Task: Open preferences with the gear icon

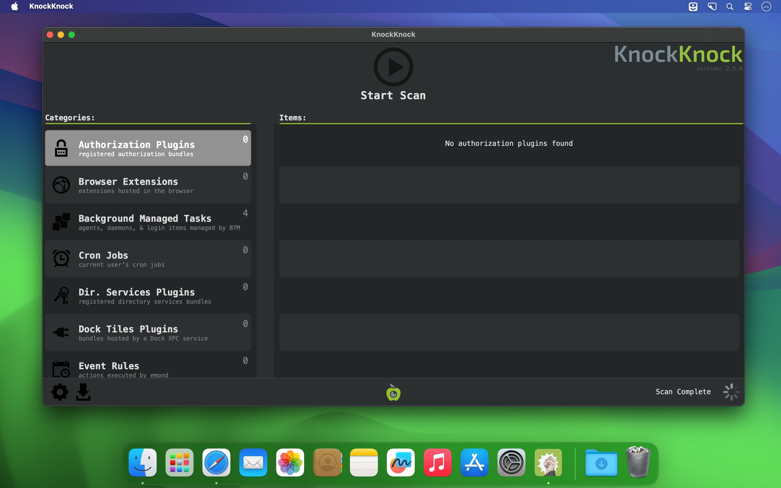Action: [x=60, y=392]
